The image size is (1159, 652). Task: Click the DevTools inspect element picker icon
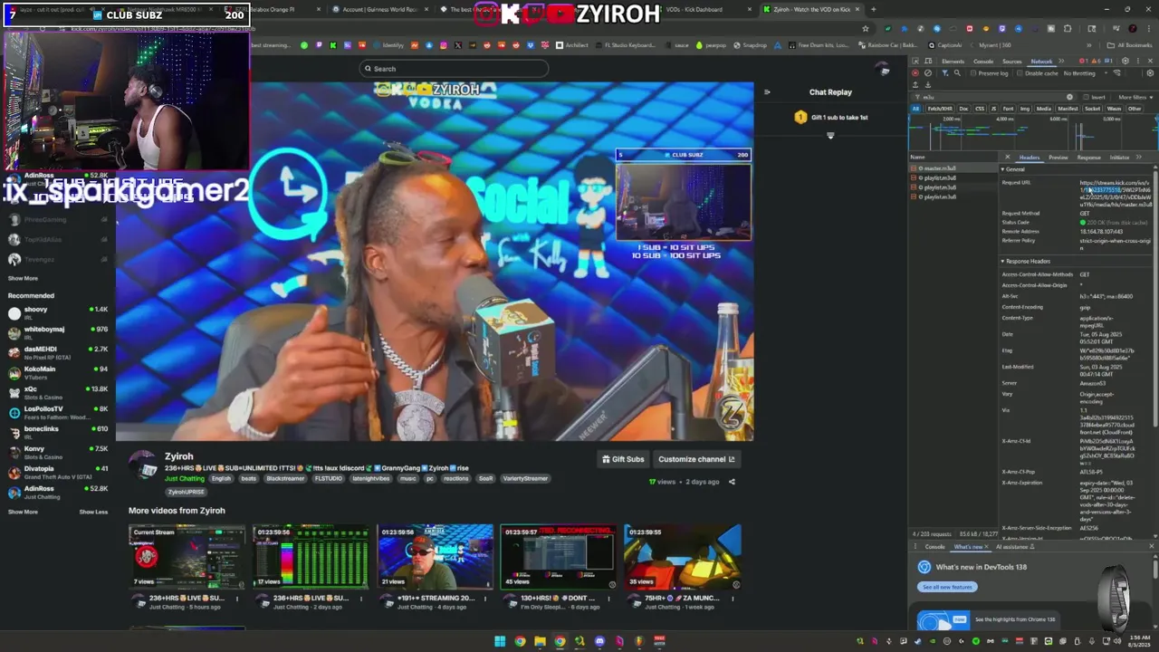(x=915, y=62)
